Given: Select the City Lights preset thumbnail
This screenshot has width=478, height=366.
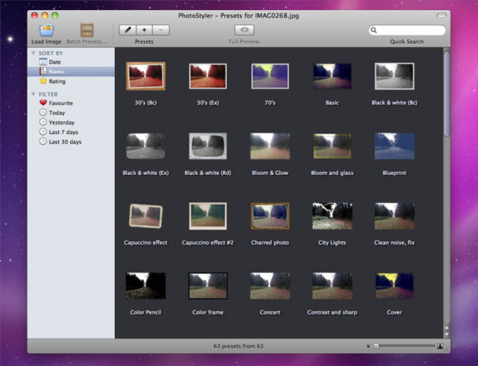Looking at the screenshot, I should [332, 216].
